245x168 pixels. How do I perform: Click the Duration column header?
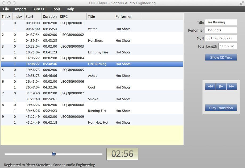[50, 16]
